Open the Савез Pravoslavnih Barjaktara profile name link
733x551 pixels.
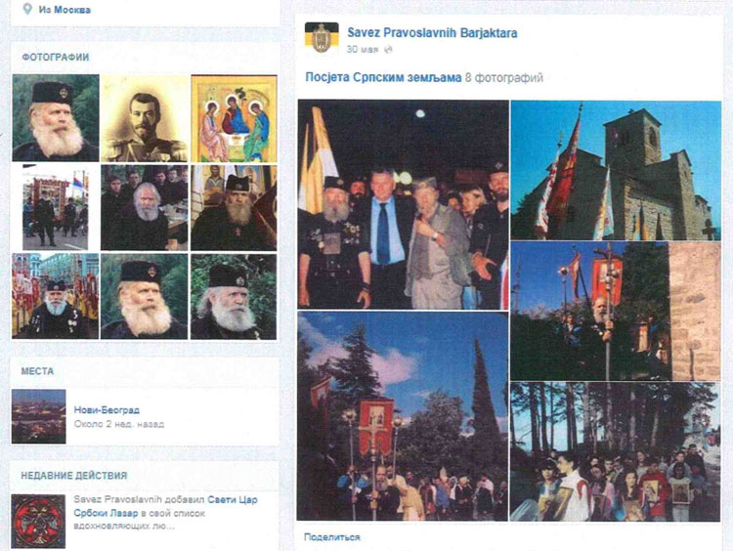point(432,32)
